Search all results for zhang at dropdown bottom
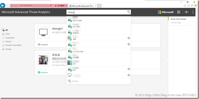The image size is (199, 99). click(99, 81)
